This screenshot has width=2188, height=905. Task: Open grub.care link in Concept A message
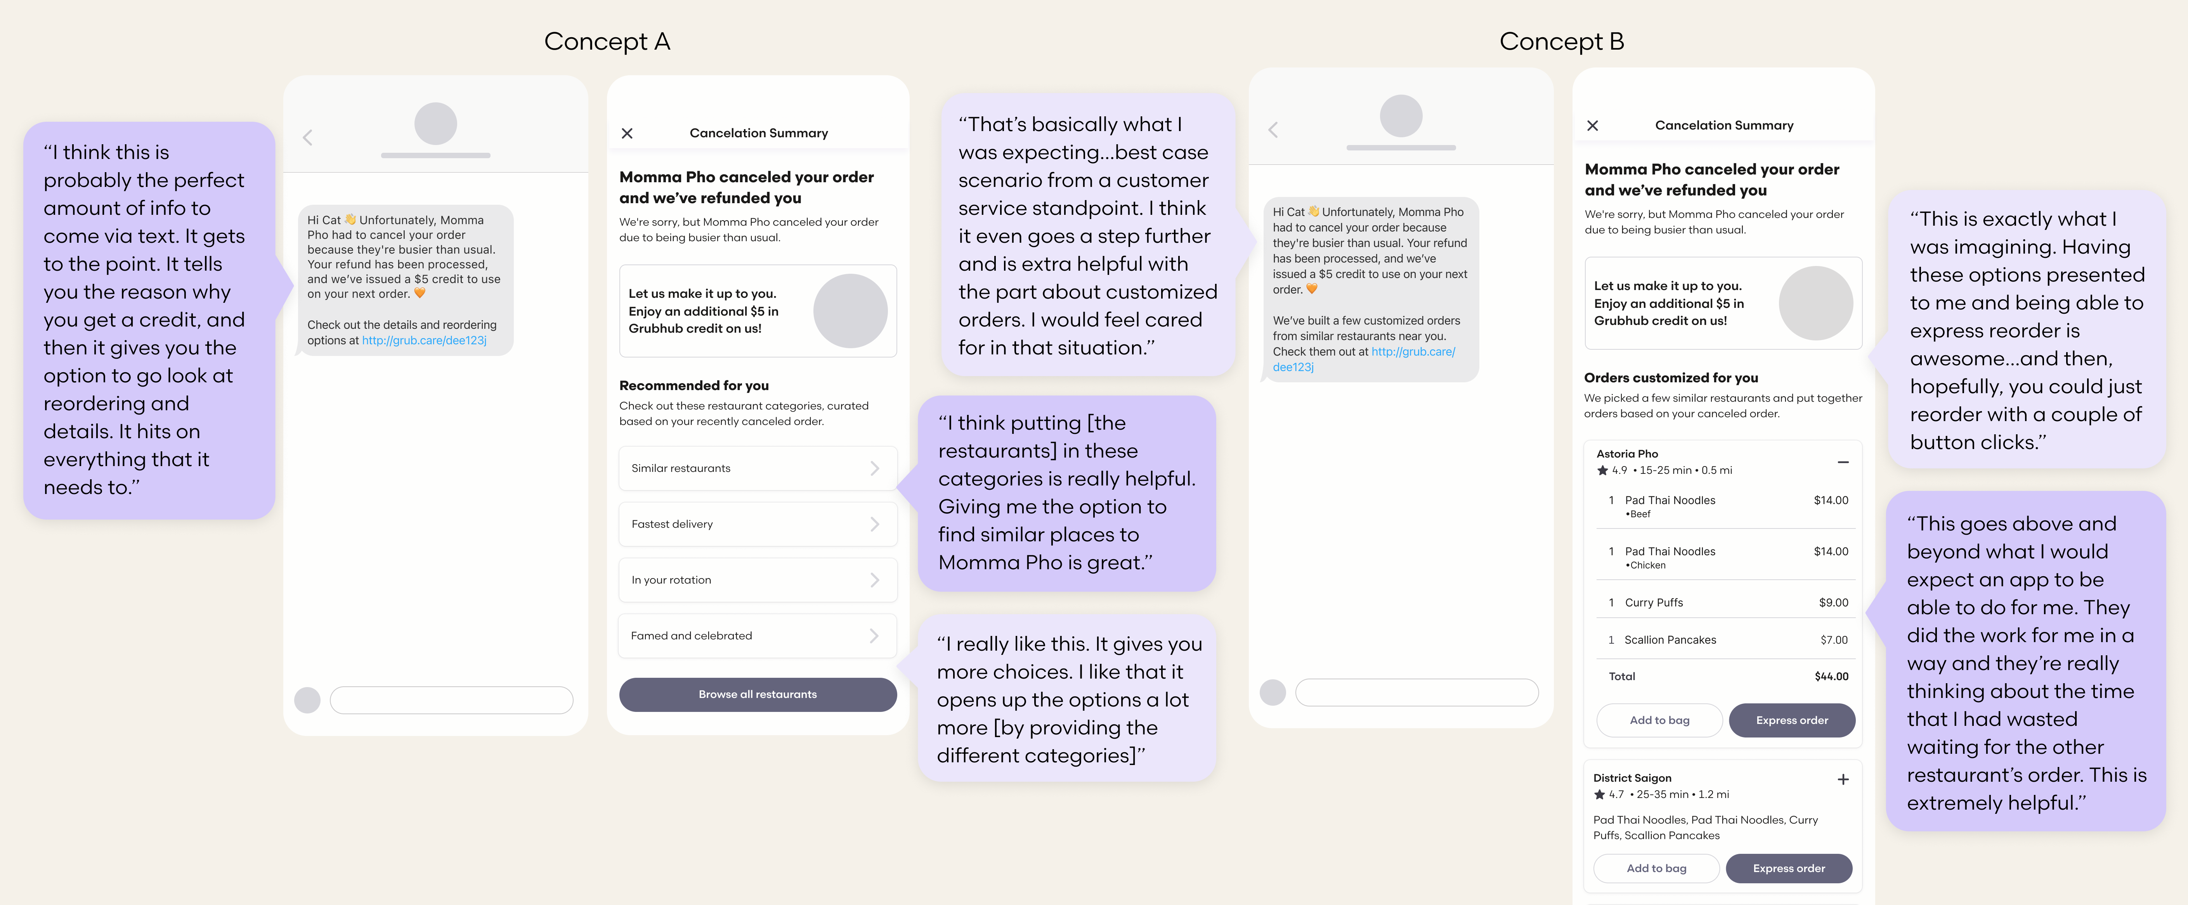tap(424, 340)
